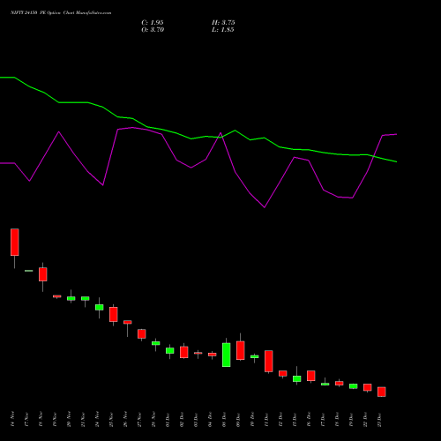Screen dimensions: 441x441
Task: Click the 15 Dec date label
Action: [295, 419]
